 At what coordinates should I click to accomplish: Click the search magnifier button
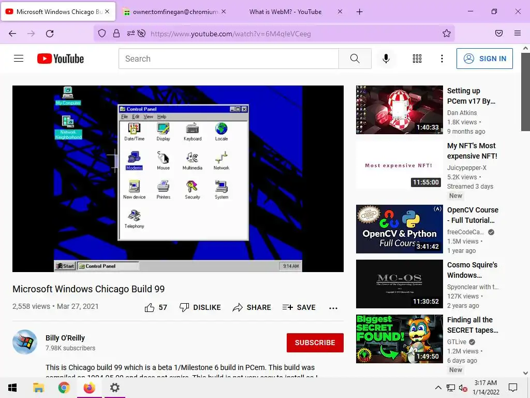click(355, 59)
